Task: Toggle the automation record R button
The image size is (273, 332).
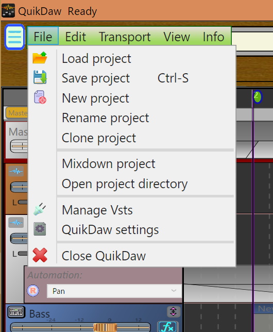Action: tap(33, 291)
